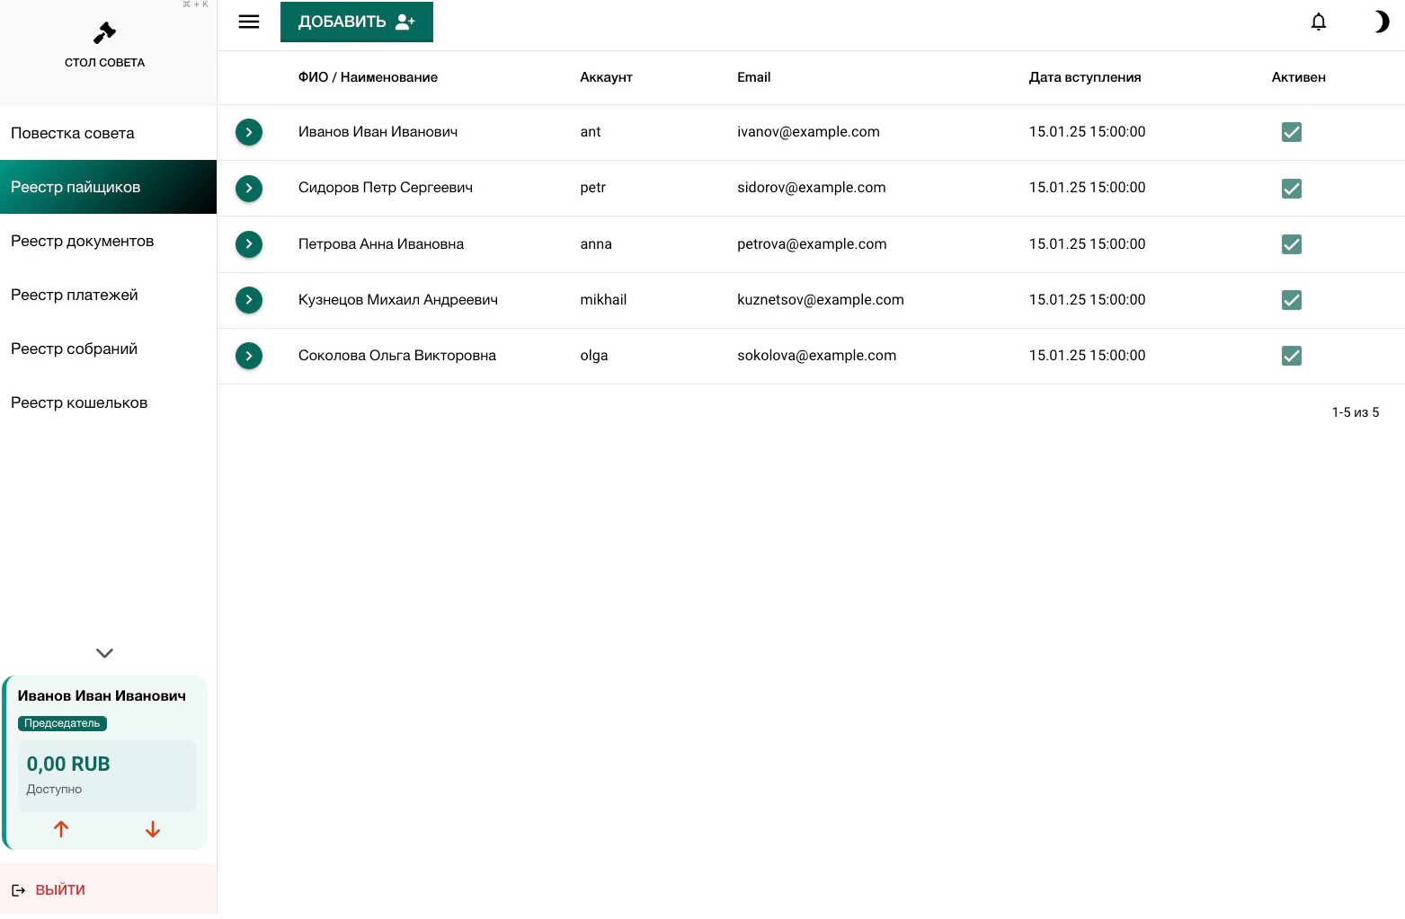The height and width of the screenshot is (919, 1405).
Task: Click the red up arrow in wallet card
Action: [x=61, y=829]
